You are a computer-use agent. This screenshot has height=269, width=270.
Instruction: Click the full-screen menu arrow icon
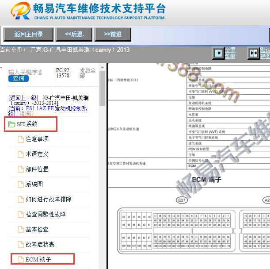(218, 53)
